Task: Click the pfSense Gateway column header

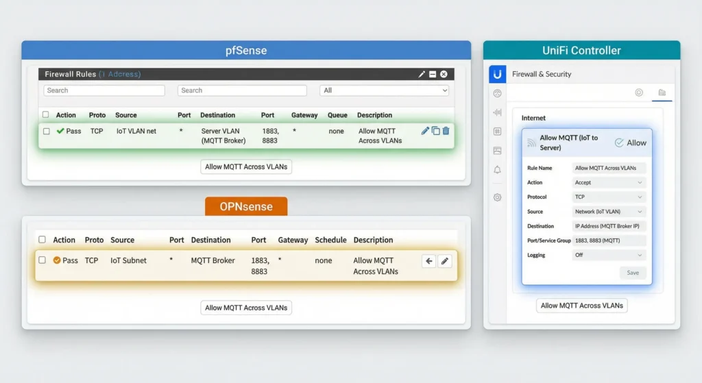Action: pyautogui.click(x=304, y=115)
